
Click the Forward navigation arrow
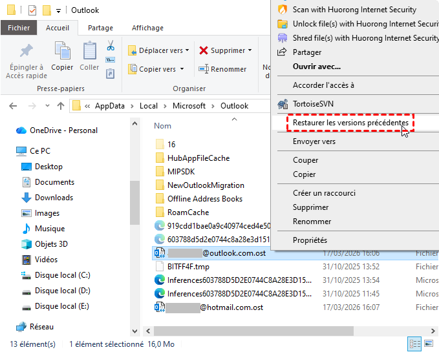pyautogui.click(x=32, y=106)
